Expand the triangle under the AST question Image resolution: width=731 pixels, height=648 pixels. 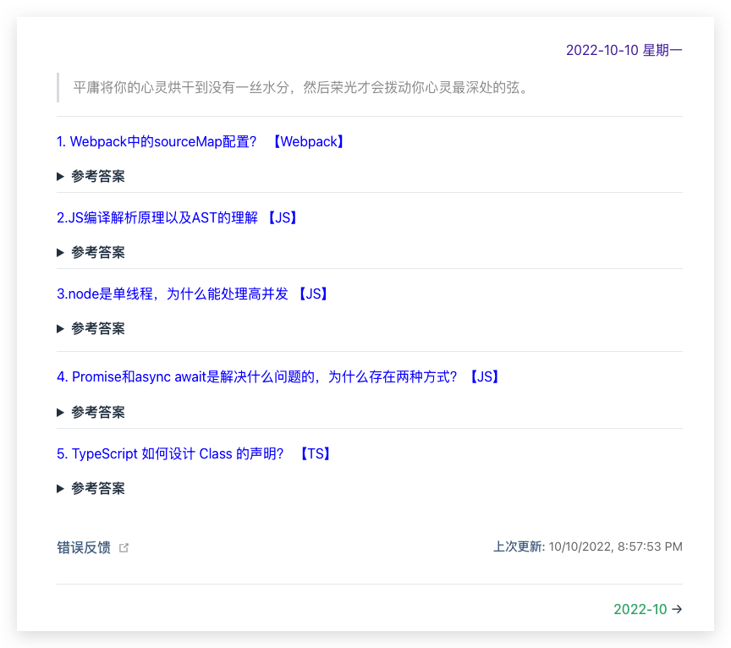click(61, 252)
